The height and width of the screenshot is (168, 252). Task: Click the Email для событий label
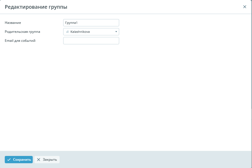point(20,41)
